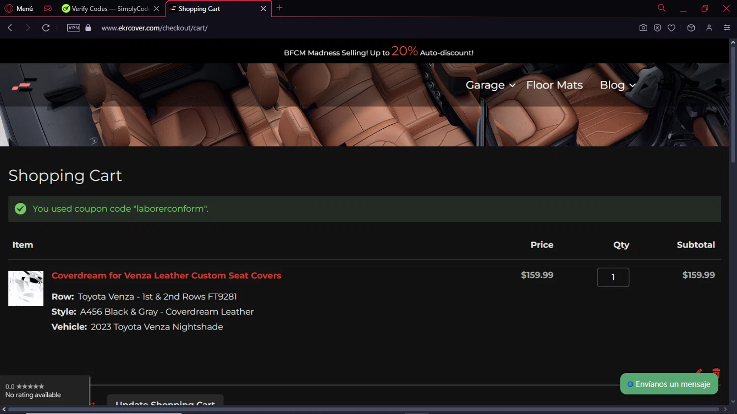Image resolution: width=737 pixels, height=414 pixels.
Task: Bookmark this page with the heart icon
Action: pyautogui.click(x=671, y=28)
